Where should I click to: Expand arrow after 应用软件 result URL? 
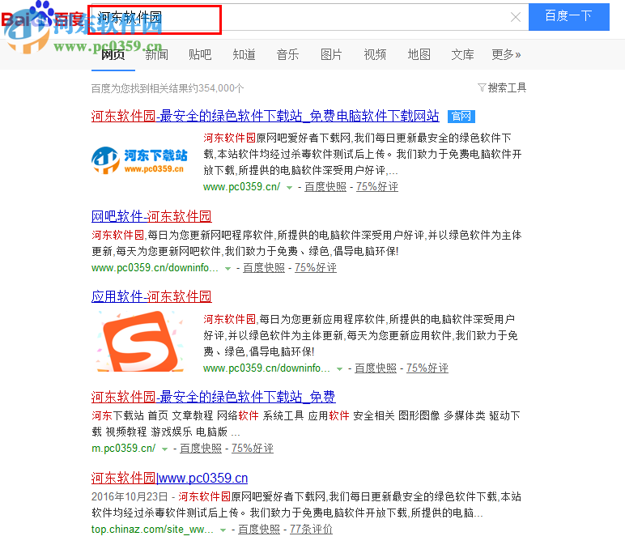pos(339,368)
